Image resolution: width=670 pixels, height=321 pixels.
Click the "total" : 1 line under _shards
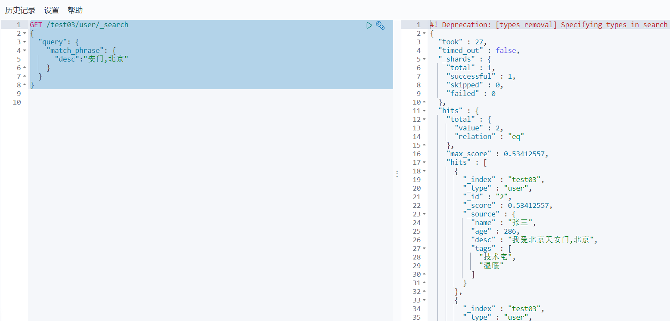point(471,68)
